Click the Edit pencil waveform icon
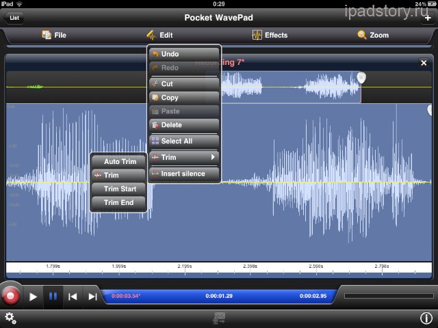Viewport: 438px width, 328px height. pos(151,35)
